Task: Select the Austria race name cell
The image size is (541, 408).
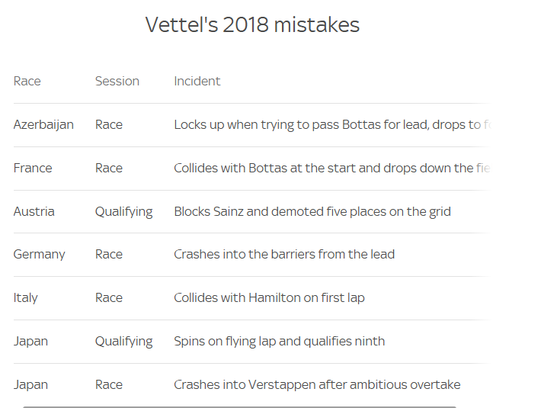Action: tap(34, 211)
